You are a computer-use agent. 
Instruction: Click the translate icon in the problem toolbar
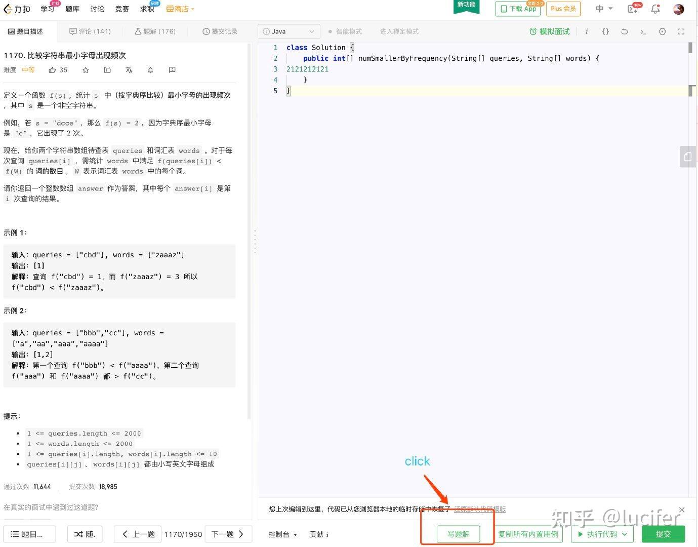pos(129,70)
